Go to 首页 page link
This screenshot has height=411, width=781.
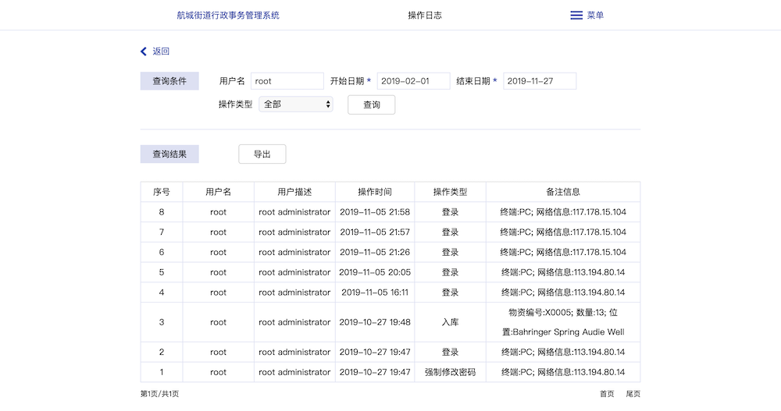[607, 394]
